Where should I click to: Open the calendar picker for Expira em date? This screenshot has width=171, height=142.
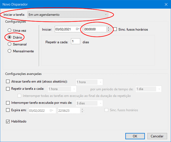click(51, 110)
